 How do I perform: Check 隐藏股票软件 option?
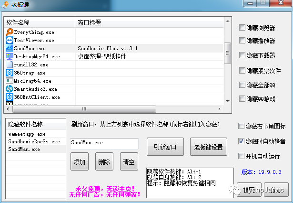242,71
